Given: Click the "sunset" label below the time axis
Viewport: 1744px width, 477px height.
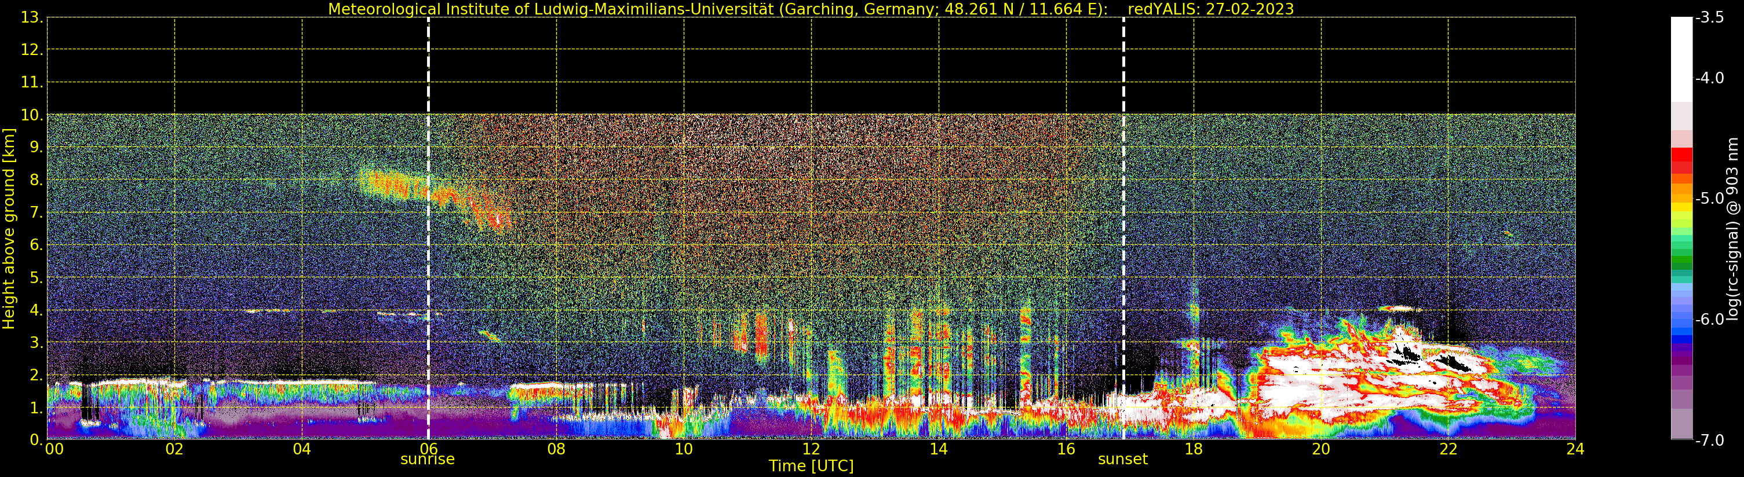Looking at the screenshot, I should pyautogui.click(x=1122, y=460).
